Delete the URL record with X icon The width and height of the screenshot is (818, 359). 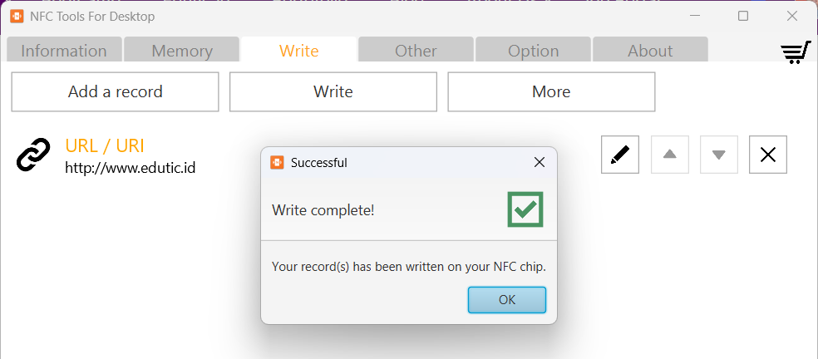[x=768, y=155]
